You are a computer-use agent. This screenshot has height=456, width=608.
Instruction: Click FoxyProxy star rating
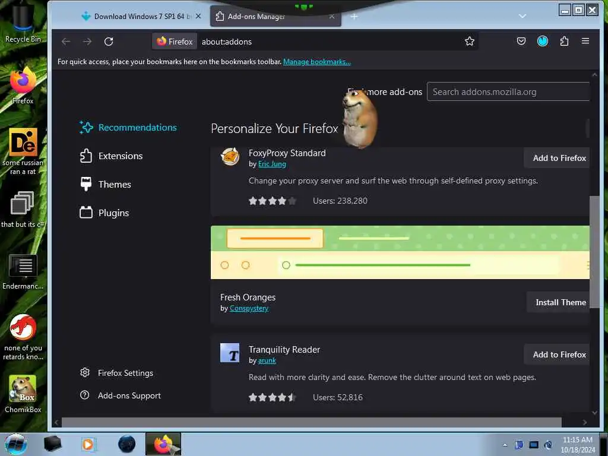(273, 201)
